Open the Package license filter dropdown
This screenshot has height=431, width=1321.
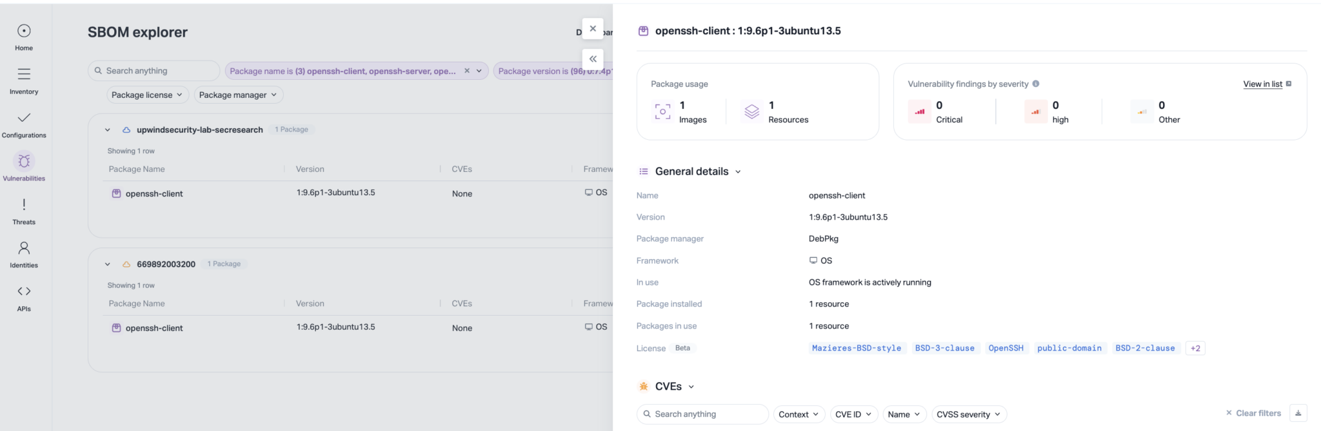[x=147, y=95]
